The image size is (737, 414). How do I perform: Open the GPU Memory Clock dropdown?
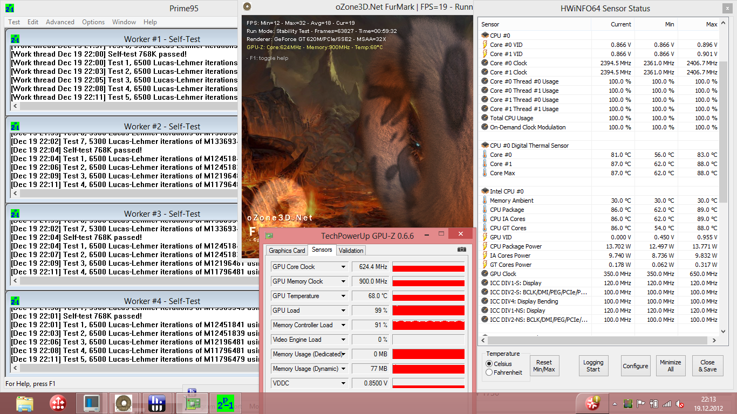[x=343, y=281]
